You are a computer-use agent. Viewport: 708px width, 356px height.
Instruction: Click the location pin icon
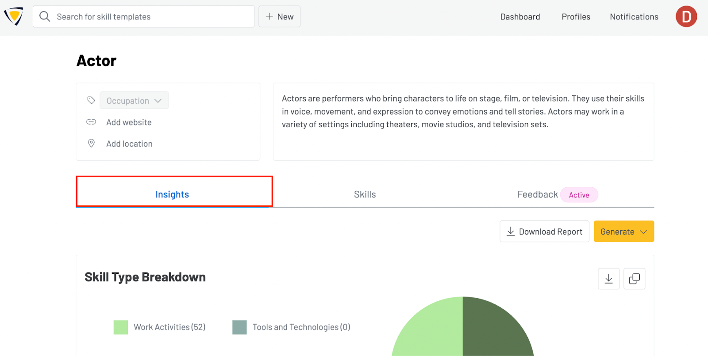(91, 143)
